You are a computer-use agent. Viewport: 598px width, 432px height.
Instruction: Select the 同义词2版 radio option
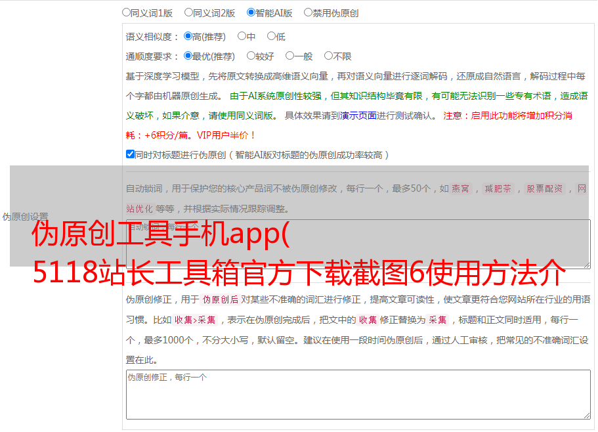tap(189, 12)
